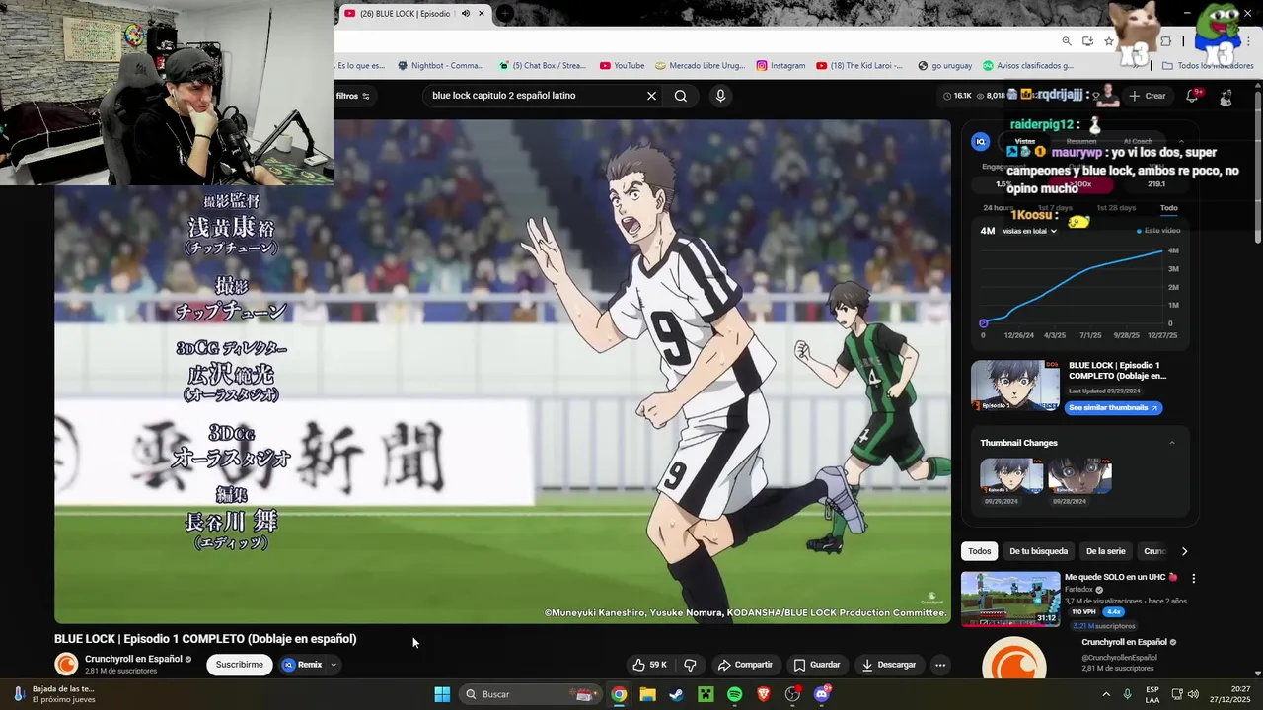
Task: Open the Nightbot bookmark
Action: (x=440, y=66)
